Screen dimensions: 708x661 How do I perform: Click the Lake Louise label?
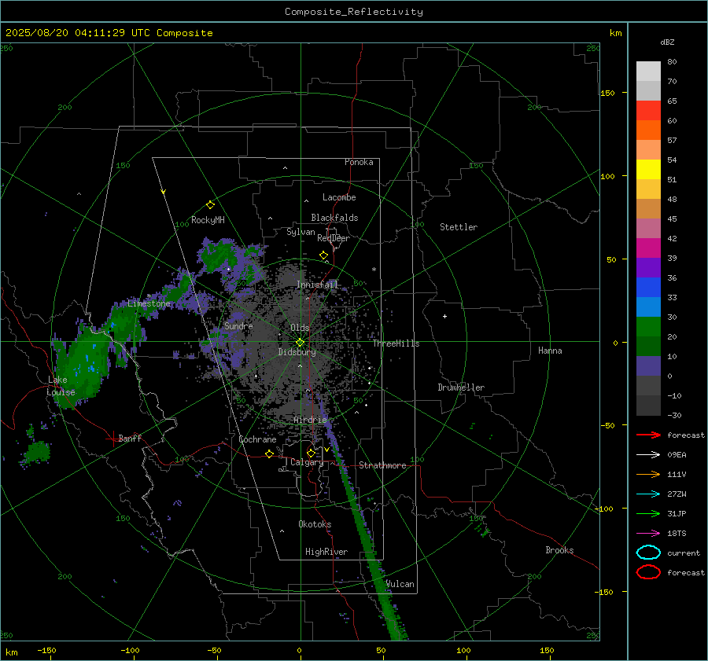tap(61, 386)
